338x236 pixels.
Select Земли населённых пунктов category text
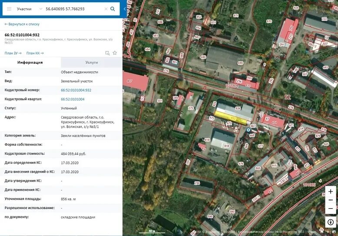coord(83,136)
